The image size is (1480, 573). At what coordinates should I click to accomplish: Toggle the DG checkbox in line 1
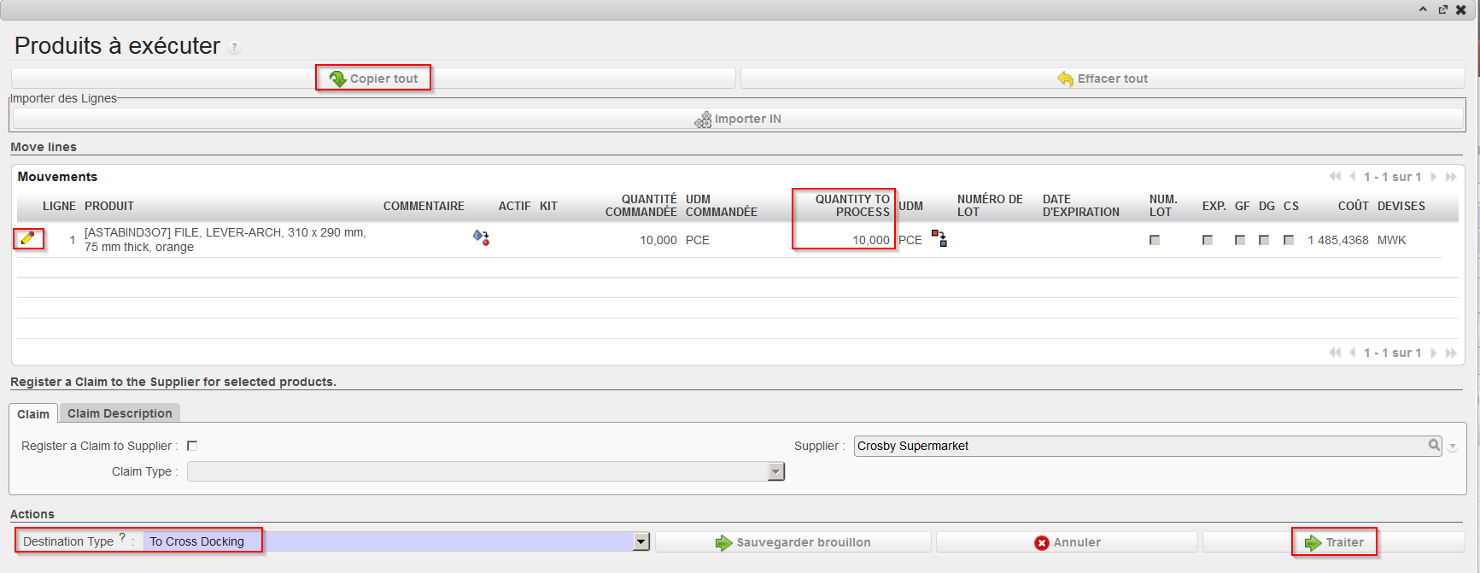(1264, 240)
